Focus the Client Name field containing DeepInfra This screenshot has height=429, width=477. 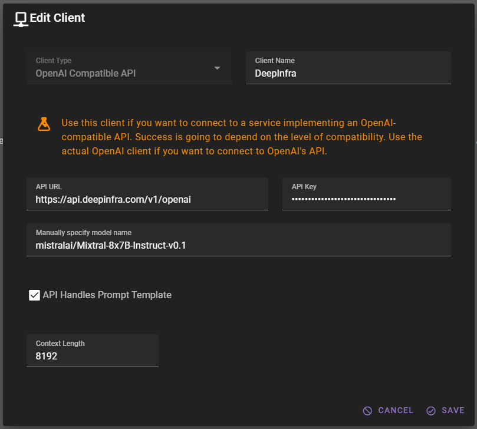tap(348, 74)
